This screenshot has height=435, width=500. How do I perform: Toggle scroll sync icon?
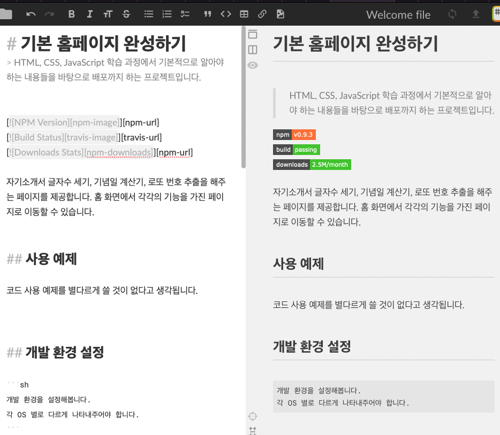[253, 431]
